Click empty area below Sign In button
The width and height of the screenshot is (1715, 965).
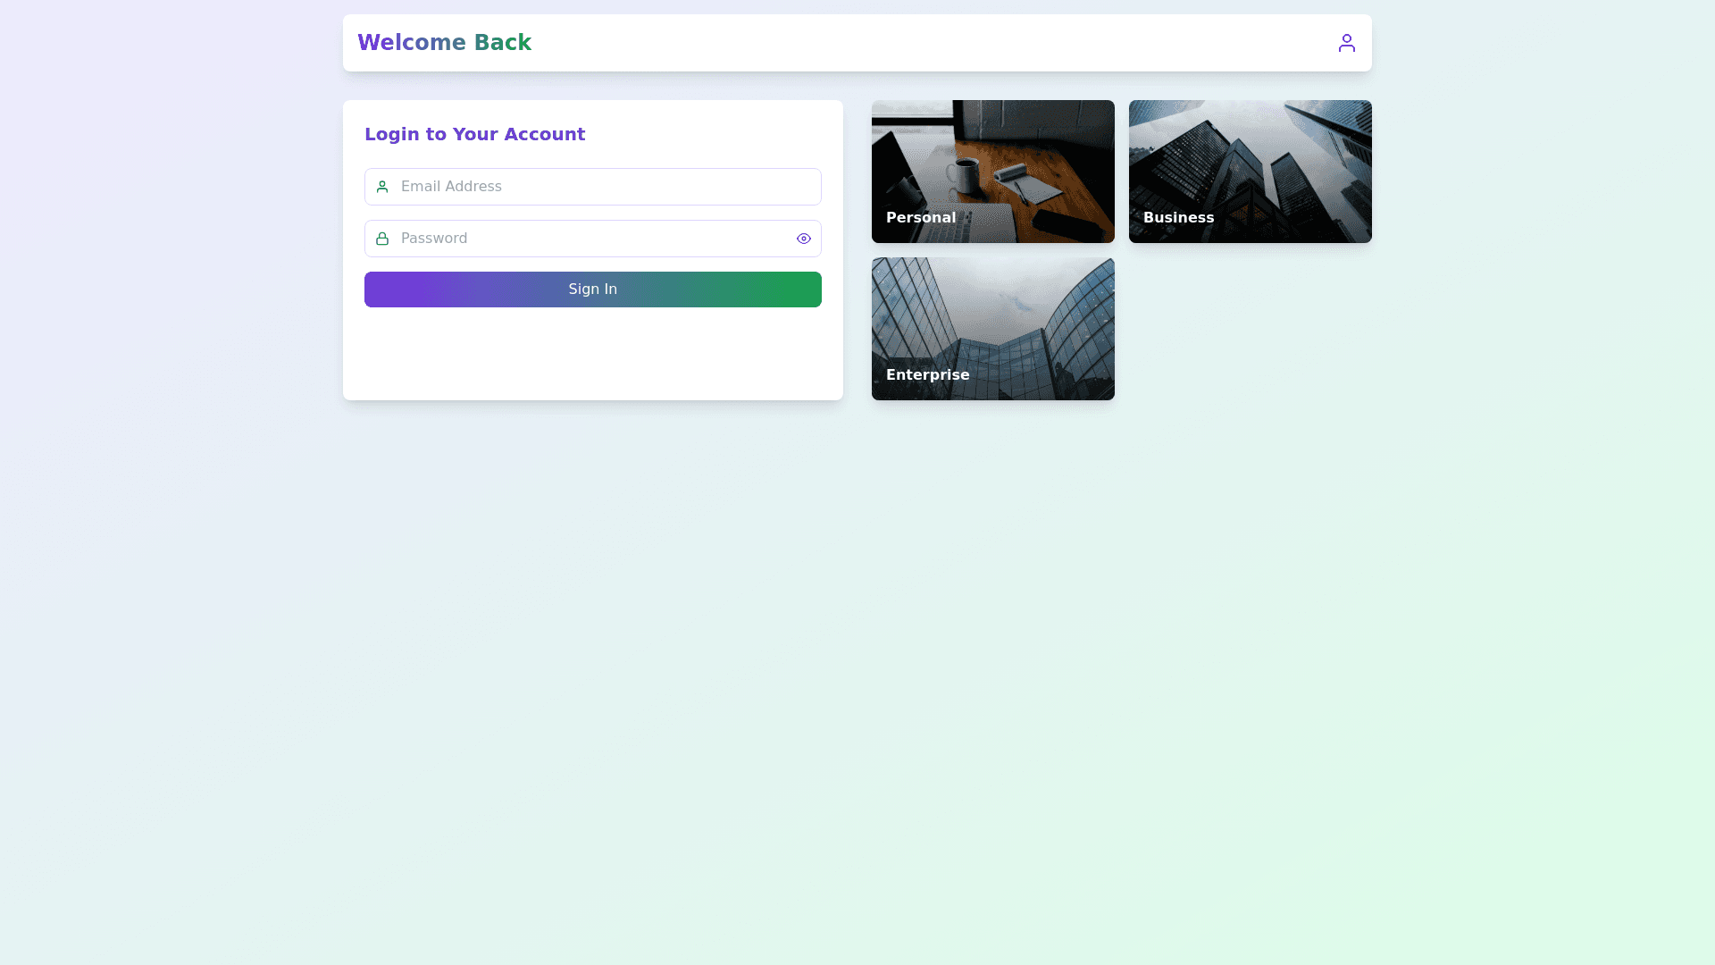coord(593,353)
